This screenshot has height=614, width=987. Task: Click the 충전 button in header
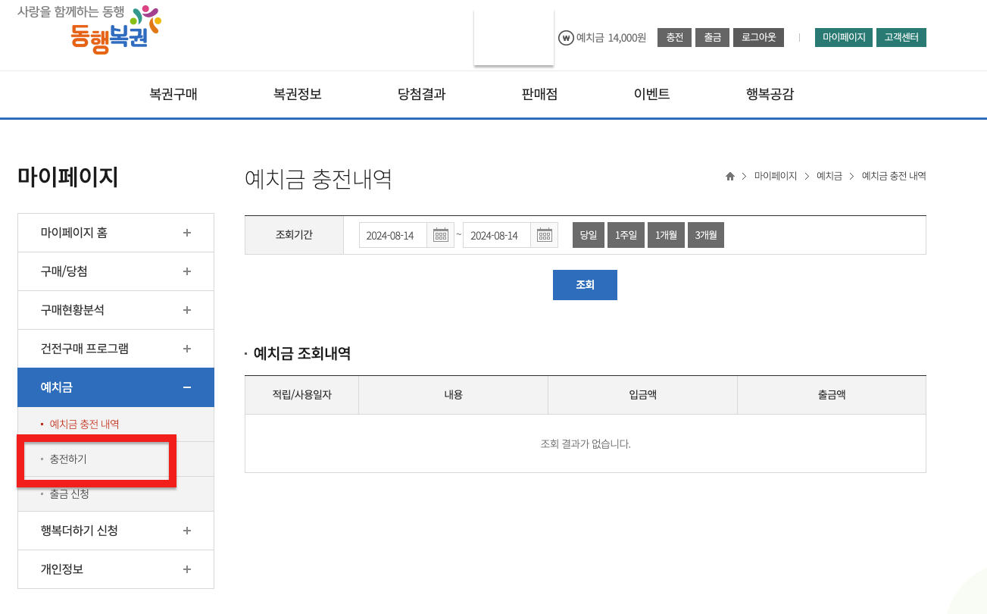[x=674, y=37]
